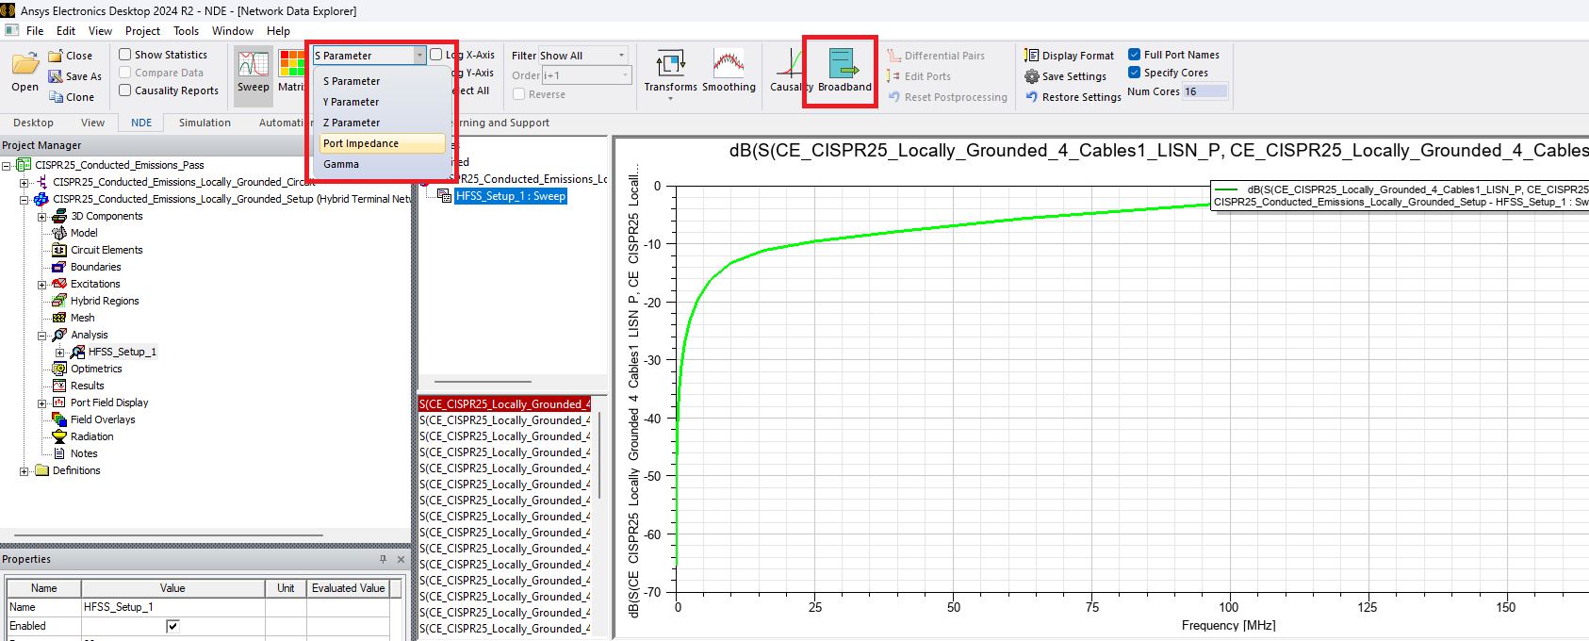Select 3D Components in project tree

[106, 216]
